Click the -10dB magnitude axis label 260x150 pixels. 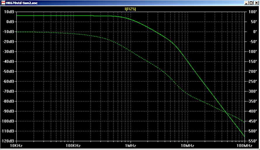8,32
